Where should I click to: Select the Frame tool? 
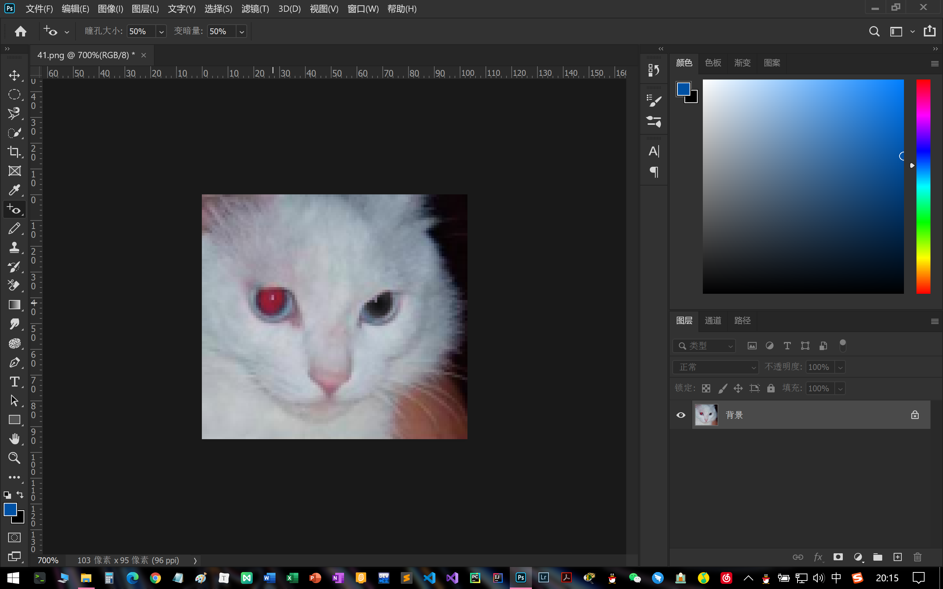[x=14, y=170]
